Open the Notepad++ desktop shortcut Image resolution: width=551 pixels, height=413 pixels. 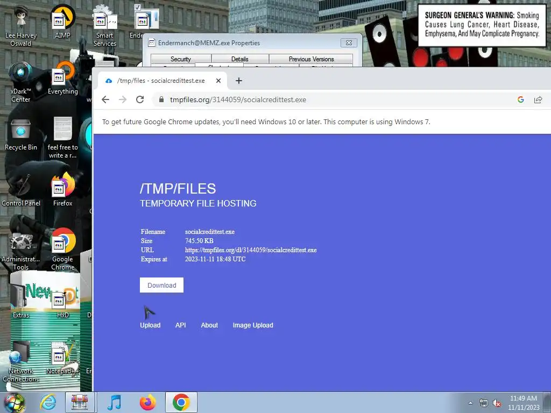(x=62, y=358)
